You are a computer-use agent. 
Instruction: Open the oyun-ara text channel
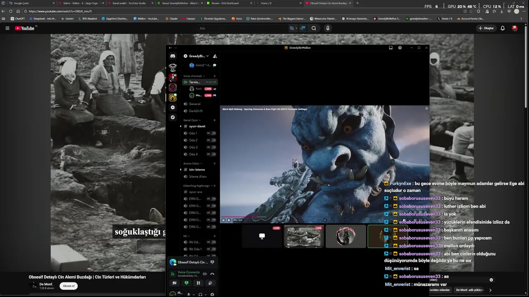click(x=200, y=192)
